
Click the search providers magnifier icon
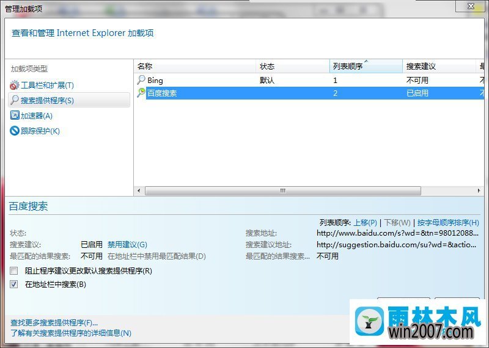click(x=15, y=100)
